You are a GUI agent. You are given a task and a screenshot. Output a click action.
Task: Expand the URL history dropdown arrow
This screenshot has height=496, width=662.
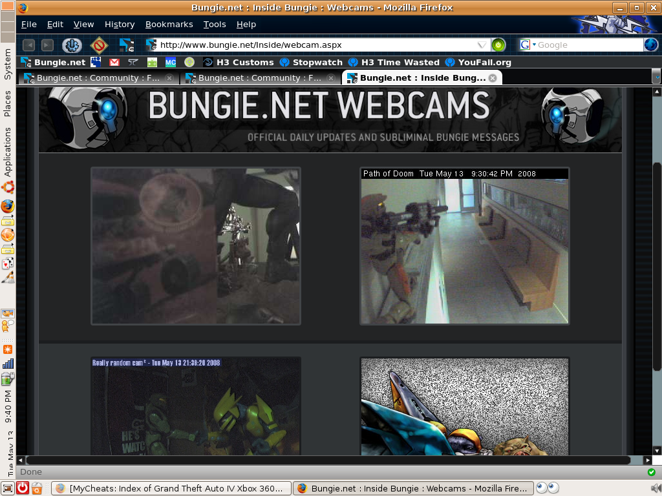coord(482,45)
